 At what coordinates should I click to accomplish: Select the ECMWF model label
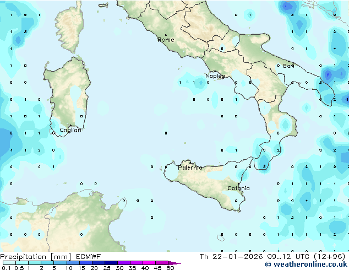click(x=89, y=257)
